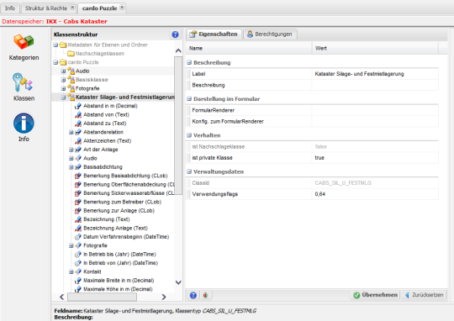Click Abstand von text field icon
Screen dimensions: 454x321
(x=78, y=114)
